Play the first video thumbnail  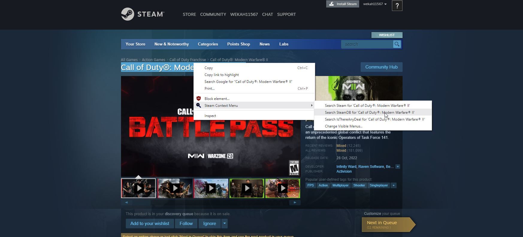(138, 188)
